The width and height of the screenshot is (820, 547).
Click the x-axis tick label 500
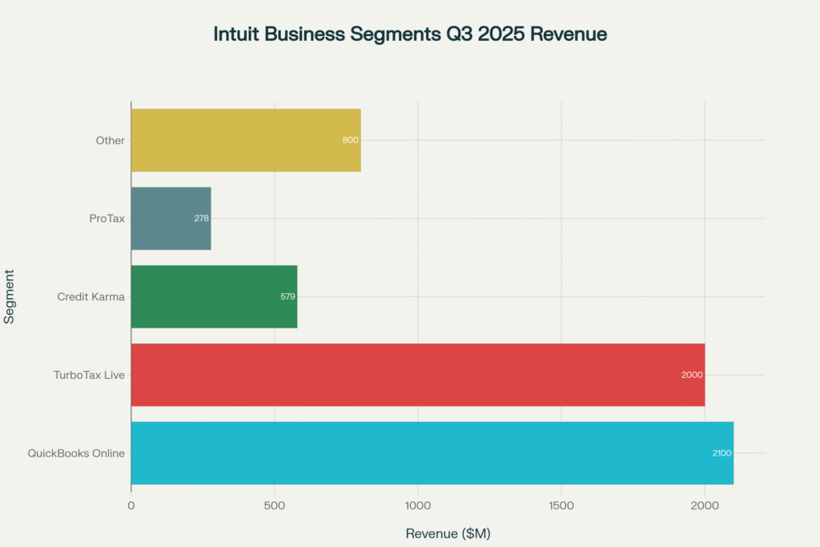point(275,505)
